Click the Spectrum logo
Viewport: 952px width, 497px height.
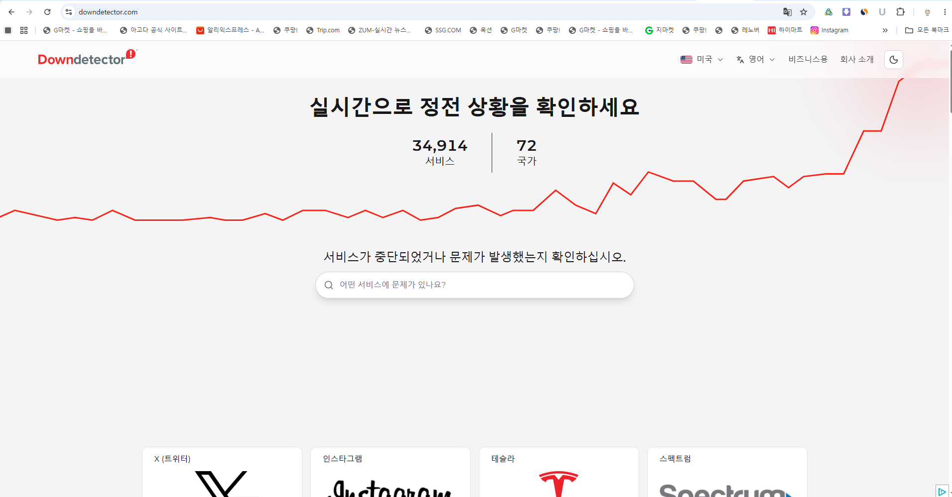point(726,490)
